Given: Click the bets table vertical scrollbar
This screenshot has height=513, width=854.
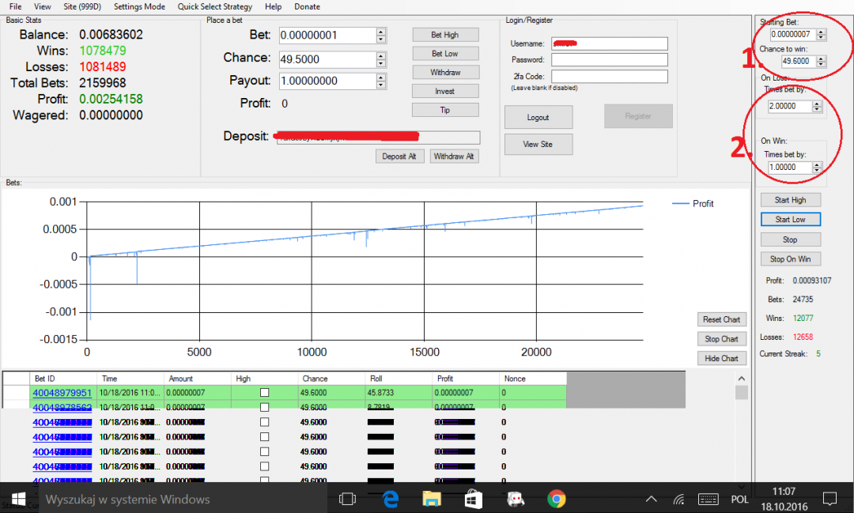Looking at the screenshot, I should 741,435.
